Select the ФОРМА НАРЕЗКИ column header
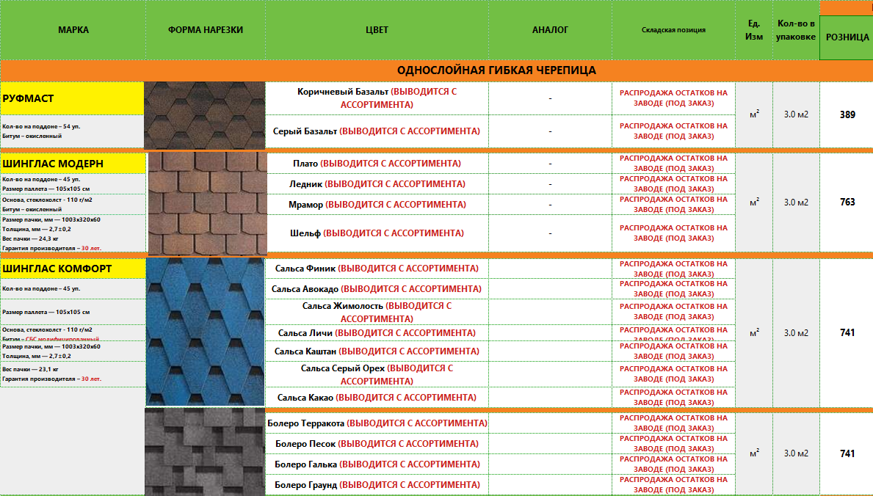The width and height of the screenshot is (873, 496). [206, 30]
